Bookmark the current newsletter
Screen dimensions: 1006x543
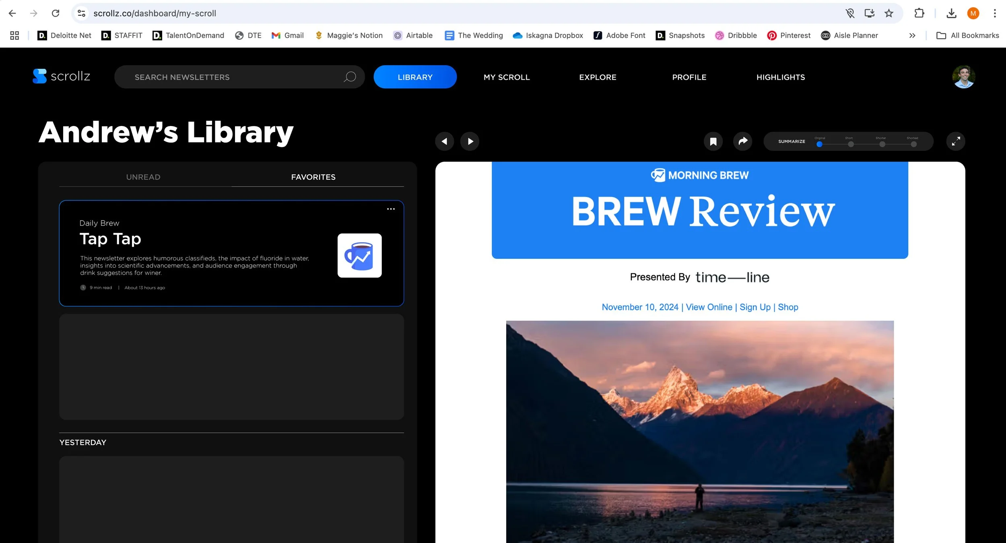pyautogui.click(x=713, y=141)
